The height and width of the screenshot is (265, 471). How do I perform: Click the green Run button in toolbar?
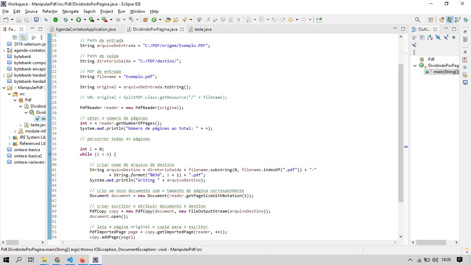click(x=79, y=20)
